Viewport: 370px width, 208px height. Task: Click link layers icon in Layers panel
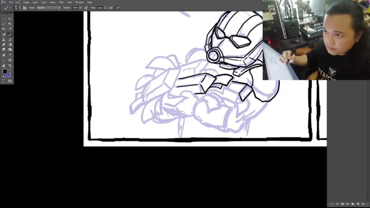point(332,204)
